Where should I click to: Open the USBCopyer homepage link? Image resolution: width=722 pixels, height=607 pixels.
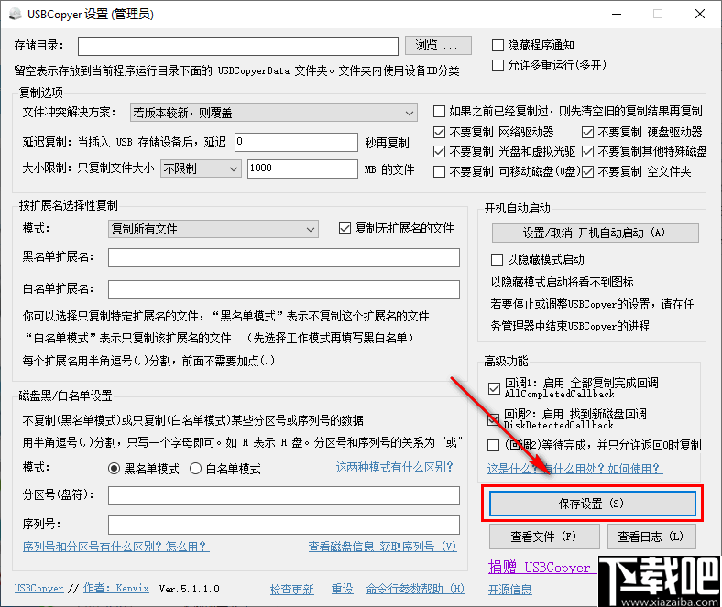[x=39, y=588]
